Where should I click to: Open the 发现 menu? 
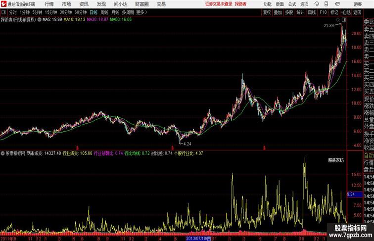coord(101,4)
